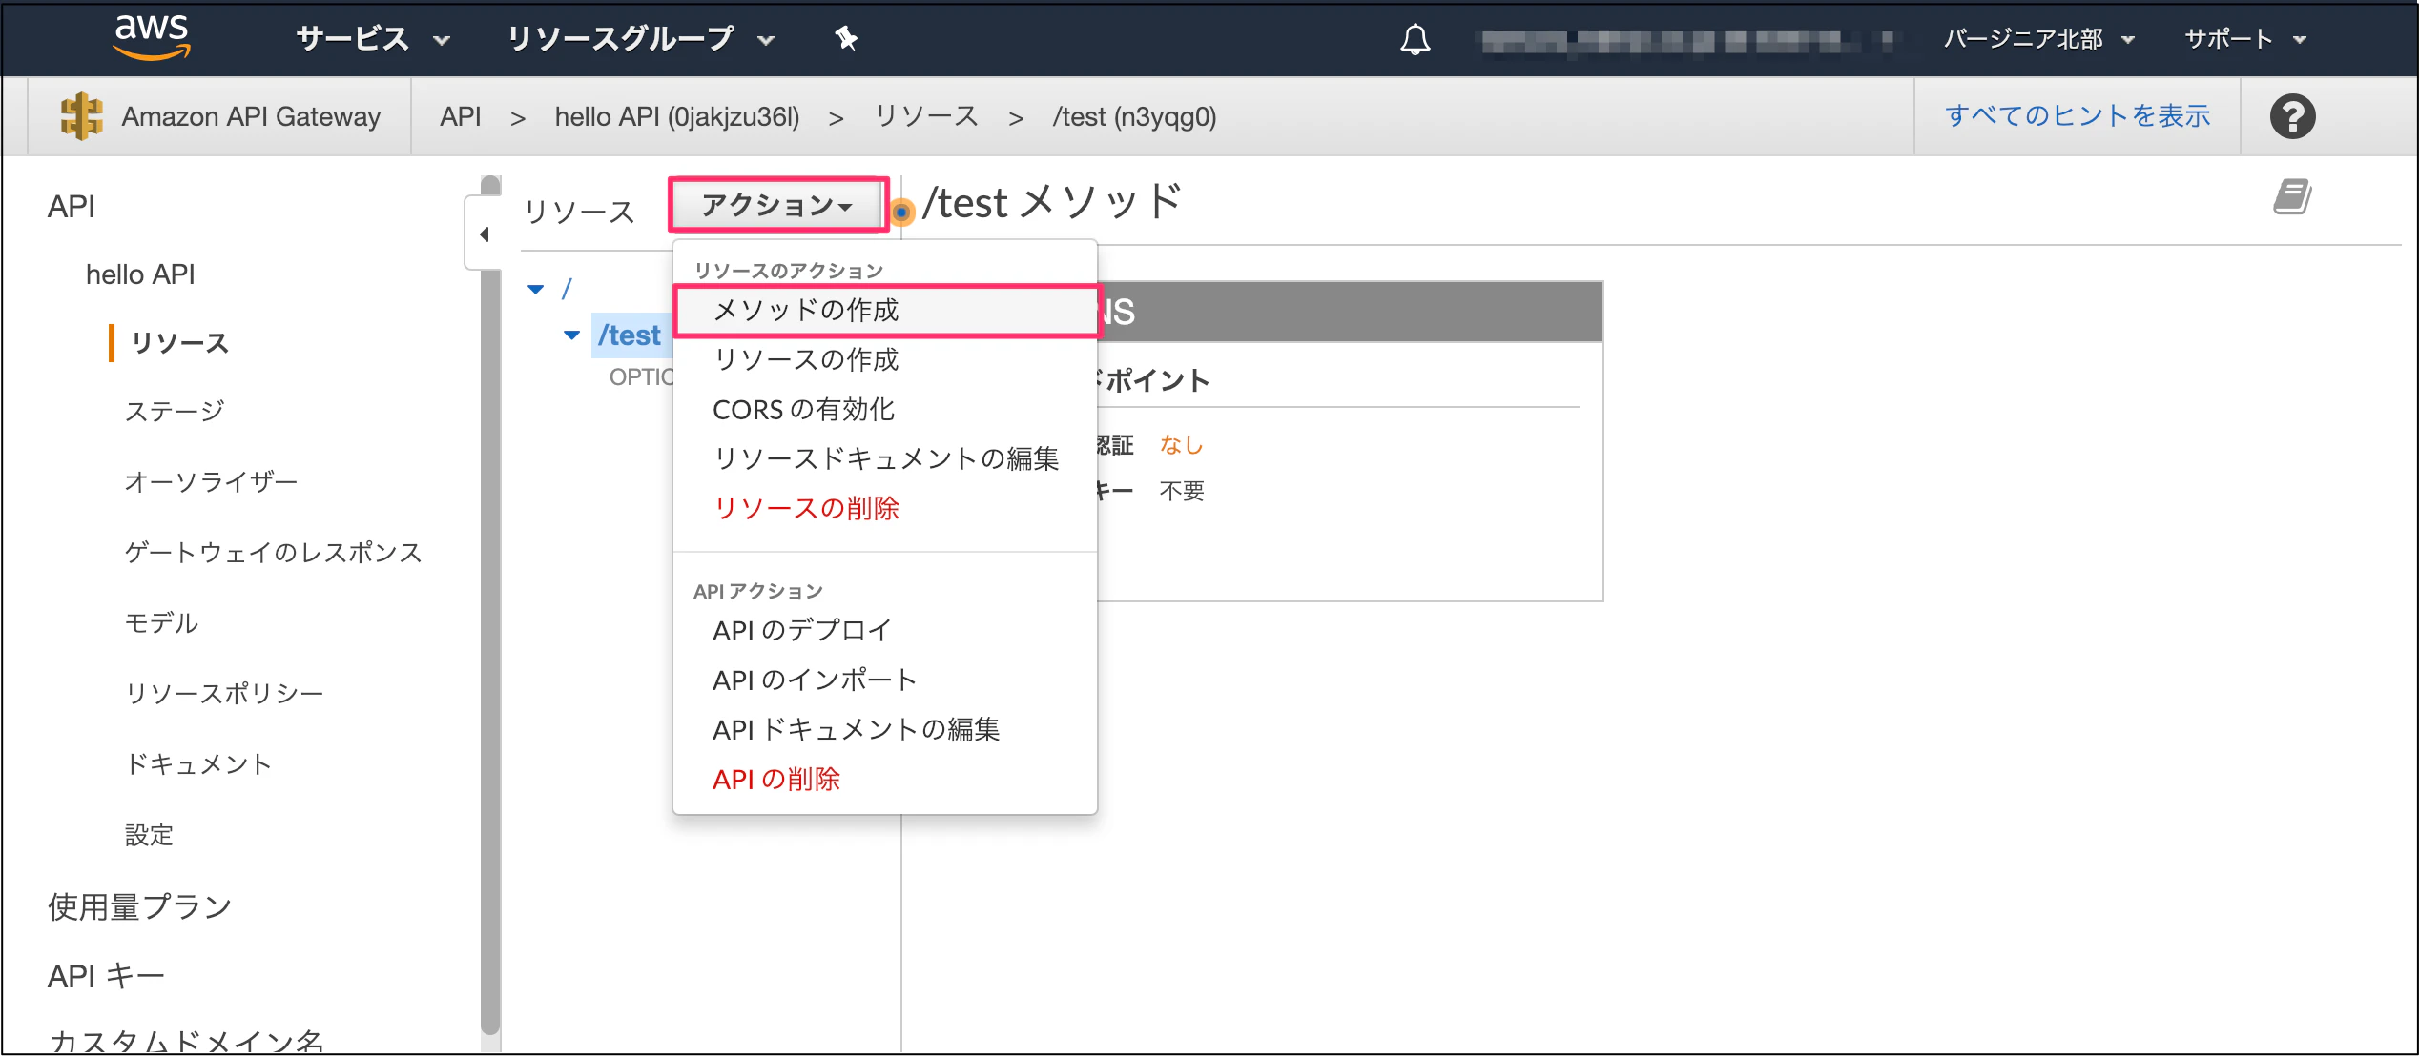This screenshot has width=2419, height=1056.
Task: Open モデル in the left sidebar
Action: (162, 622)
